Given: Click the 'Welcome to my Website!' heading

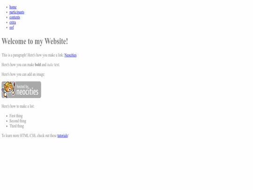Looking at the screenshot, I should [35, 41].
